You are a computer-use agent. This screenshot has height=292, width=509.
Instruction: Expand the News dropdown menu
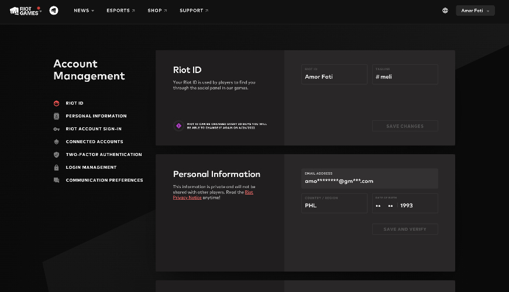[x=84, y=11]
